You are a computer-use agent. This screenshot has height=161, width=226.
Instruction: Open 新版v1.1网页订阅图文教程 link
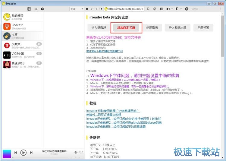coord(104,115)
